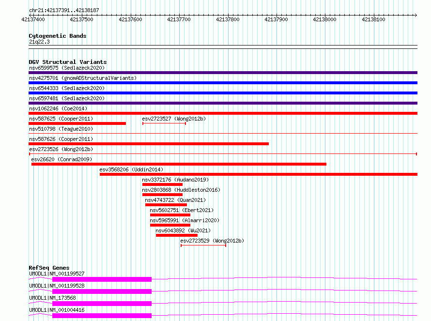Click the red nsv3372176 Audano2019 bar
Image resolution: width=431 pixels, height=321 pixels.
click(162, 184)
